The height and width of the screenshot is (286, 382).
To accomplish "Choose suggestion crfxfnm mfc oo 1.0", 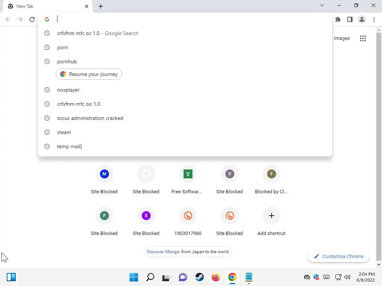I will 185,104.
